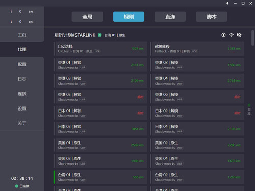The image size is (255, 191).
Task: Run latency test with wifi icon
Action: [232, 35]
